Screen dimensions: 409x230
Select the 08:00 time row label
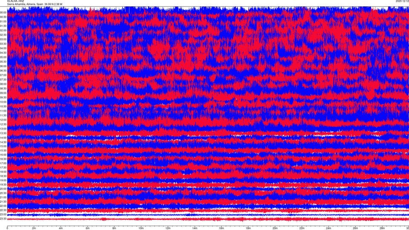(x=3, y=84)
